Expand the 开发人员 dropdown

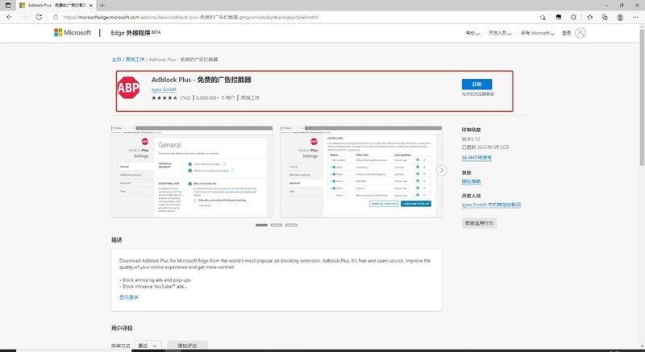tap(500, 33)
